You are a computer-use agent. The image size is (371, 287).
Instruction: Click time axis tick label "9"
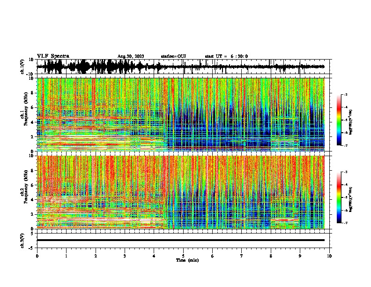tap(300, 256)
